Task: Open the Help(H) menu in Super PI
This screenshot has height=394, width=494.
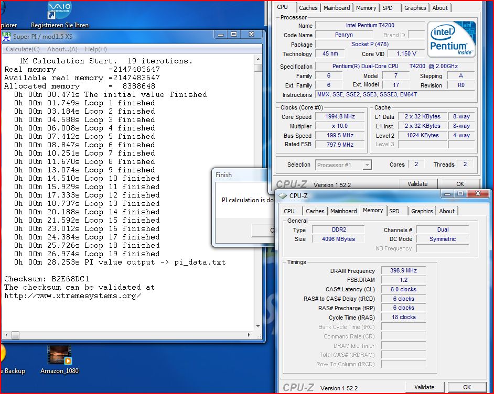Action: pyautogui.click(x=96, y=49)
